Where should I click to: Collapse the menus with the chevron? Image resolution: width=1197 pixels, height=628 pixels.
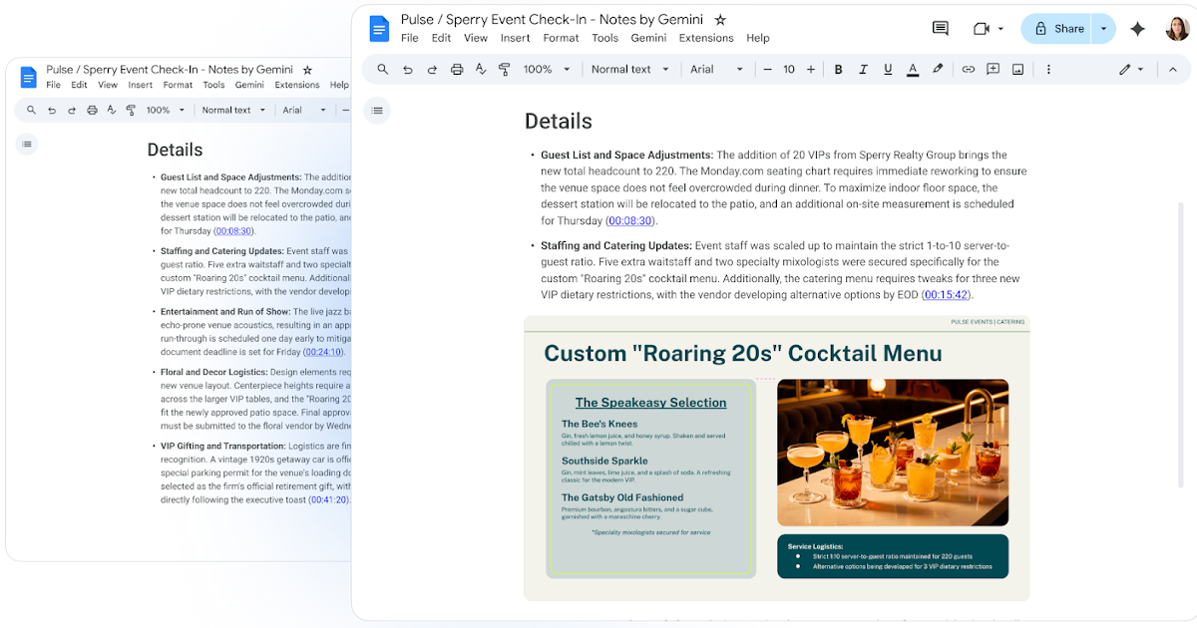pos(1173,70)
